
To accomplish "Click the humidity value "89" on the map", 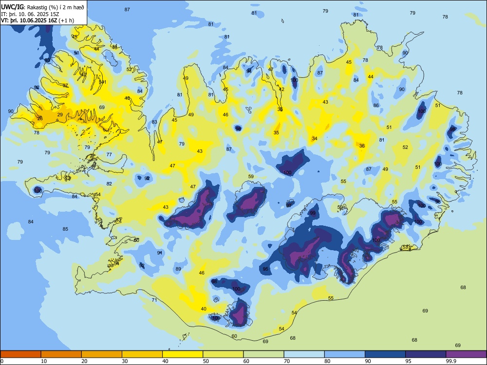I will point(178,269).
